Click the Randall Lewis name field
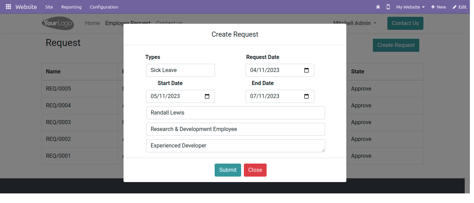 [236, 113]
